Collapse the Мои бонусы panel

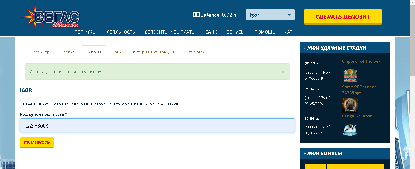coord(305,154)
